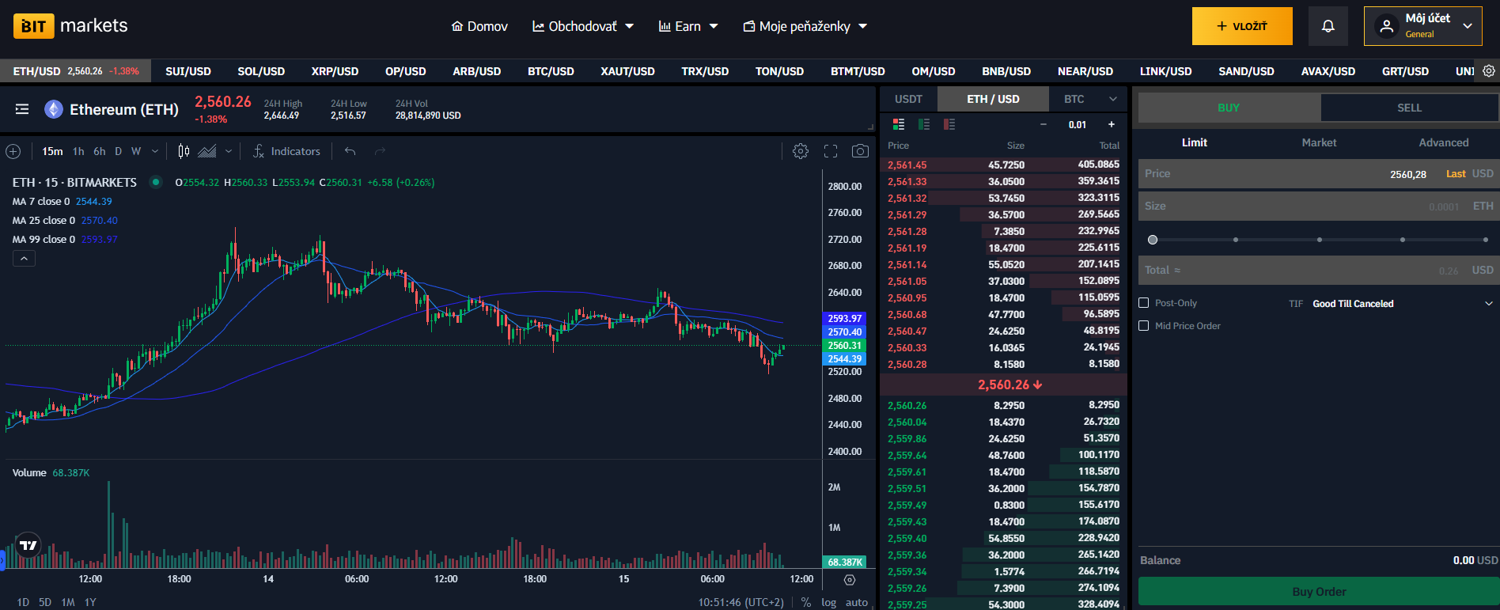Open the hamburger market list menu

click(x=22, y=109)
